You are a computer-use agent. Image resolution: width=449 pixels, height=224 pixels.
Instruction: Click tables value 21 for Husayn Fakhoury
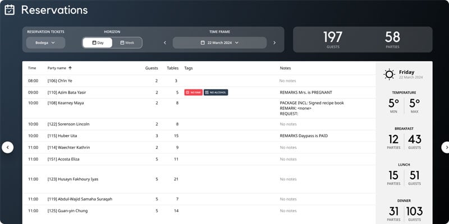[x=176, y=179]
